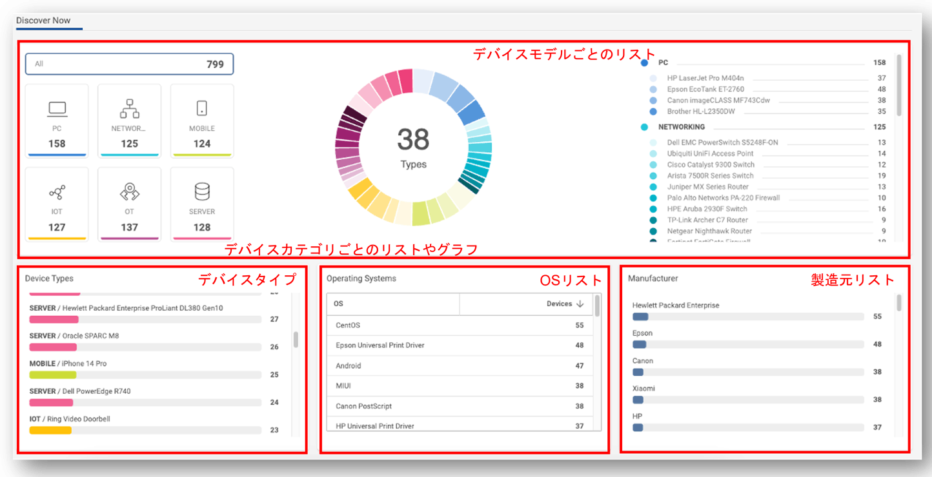Screen dimensions: 932x477
Task: Select the Networking count 125
Action: coord(130,144)
